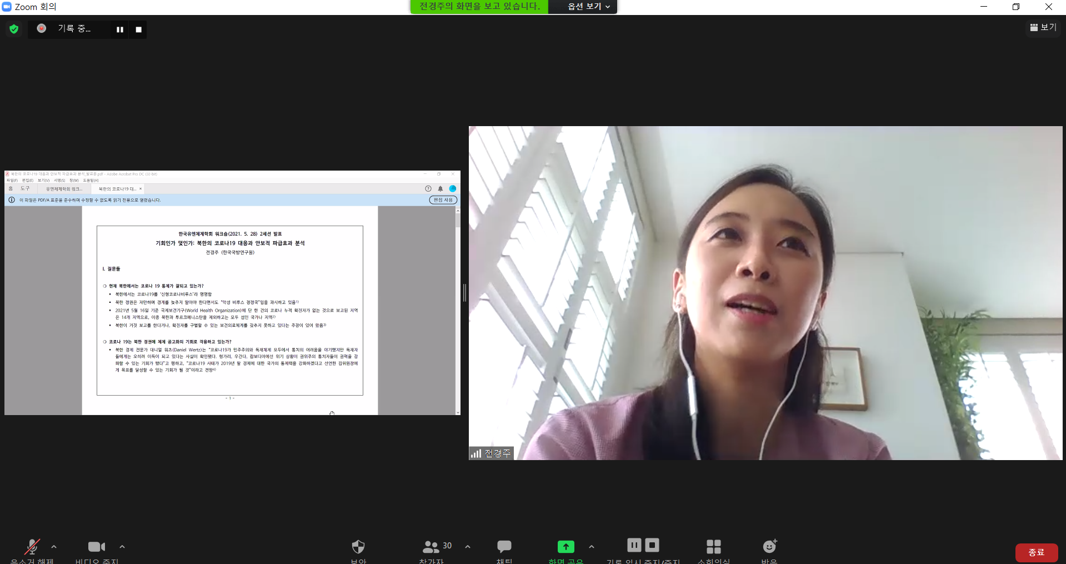Open the 옵션 보기 dropdown at the top
This screenshot has width=1066, height=564.
pyautogui.click(x=588, y=7)
